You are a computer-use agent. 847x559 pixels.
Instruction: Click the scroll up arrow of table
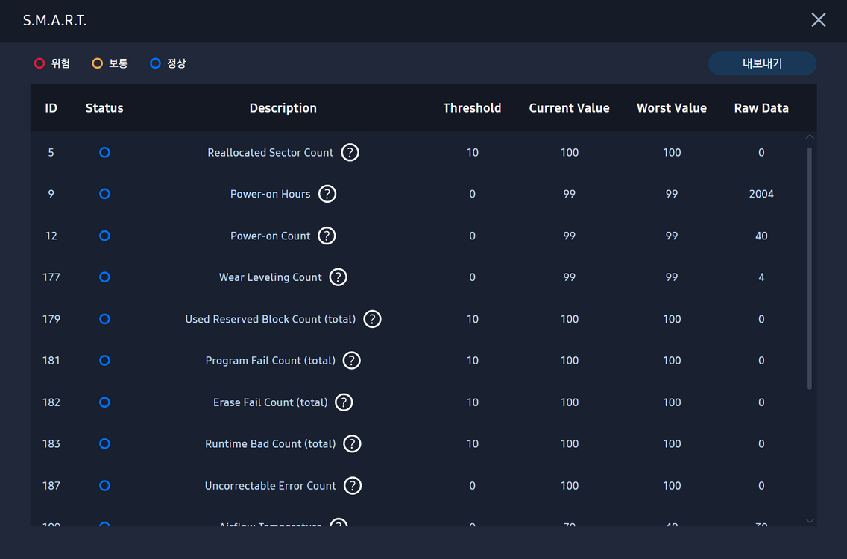810,137
